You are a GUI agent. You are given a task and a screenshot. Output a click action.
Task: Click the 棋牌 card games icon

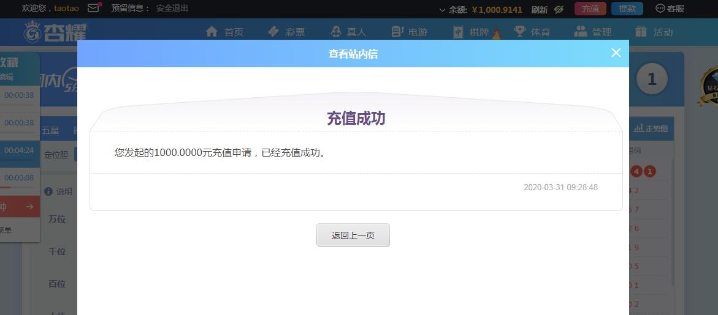click(x=458, y=32)
